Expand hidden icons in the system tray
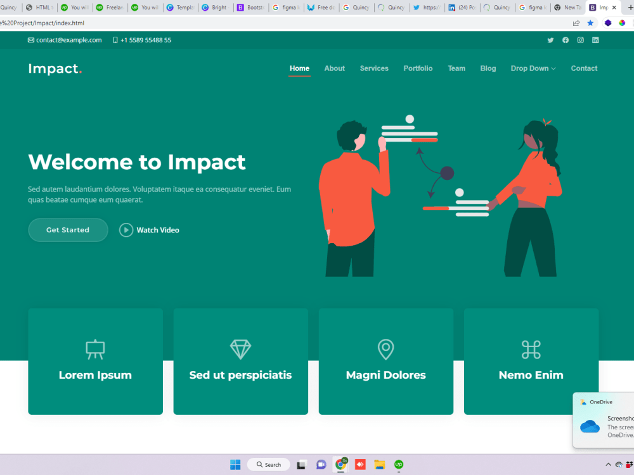This screenshot has height=475, width=634. (x=608, y=464)
